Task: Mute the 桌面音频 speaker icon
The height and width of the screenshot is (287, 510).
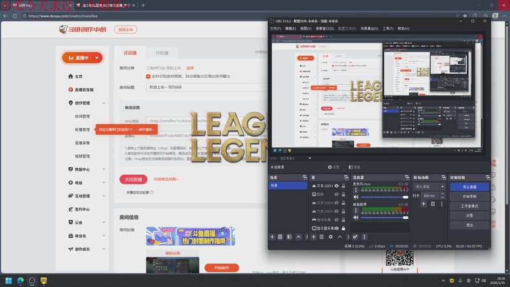Action: point(356,217)
